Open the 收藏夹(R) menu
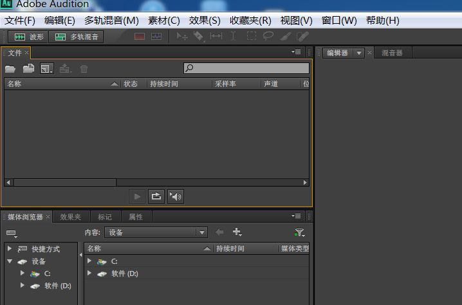This screenshot has width=462, height=305. point(250,21)
